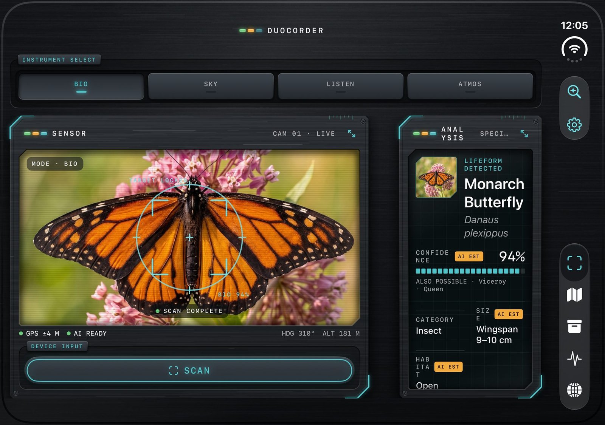Click the MODE · BIO badge on camera
This screenshot has width=605, height=425.
coord(55,164)
